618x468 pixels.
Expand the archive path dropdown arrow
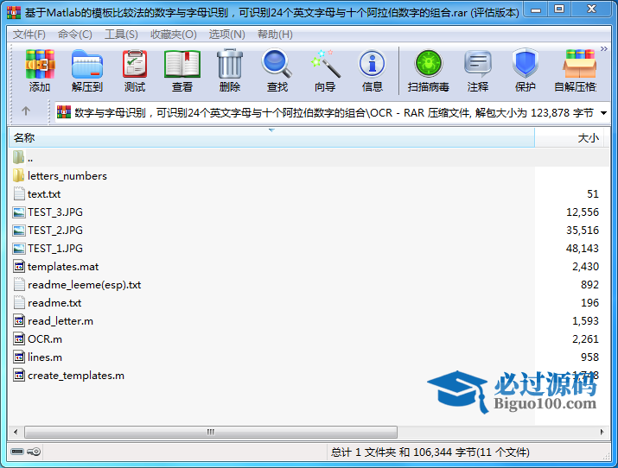[603, 112]
